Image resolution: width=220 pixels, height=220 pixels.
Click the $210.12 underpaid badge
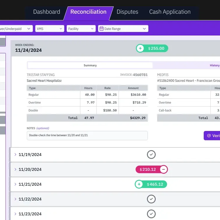click(x=152, y=169)
